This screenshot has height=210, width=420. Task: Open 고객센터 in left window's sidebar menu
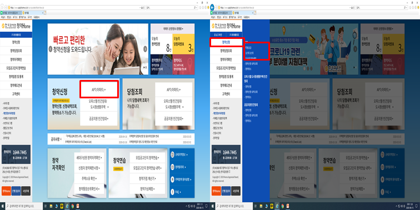click(x=16, y=94)
